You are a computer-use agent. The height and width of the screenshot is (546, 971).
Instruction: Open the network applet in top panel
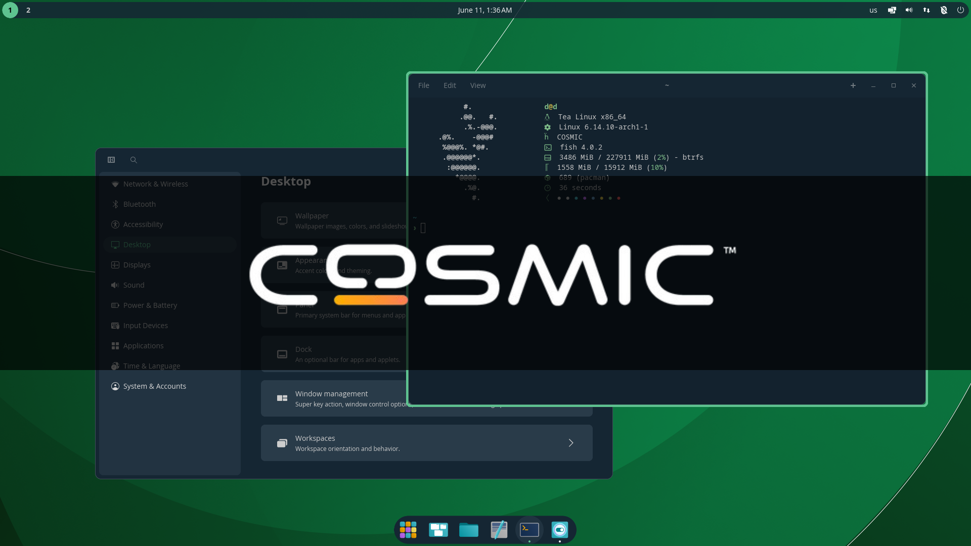pos(926,10)
